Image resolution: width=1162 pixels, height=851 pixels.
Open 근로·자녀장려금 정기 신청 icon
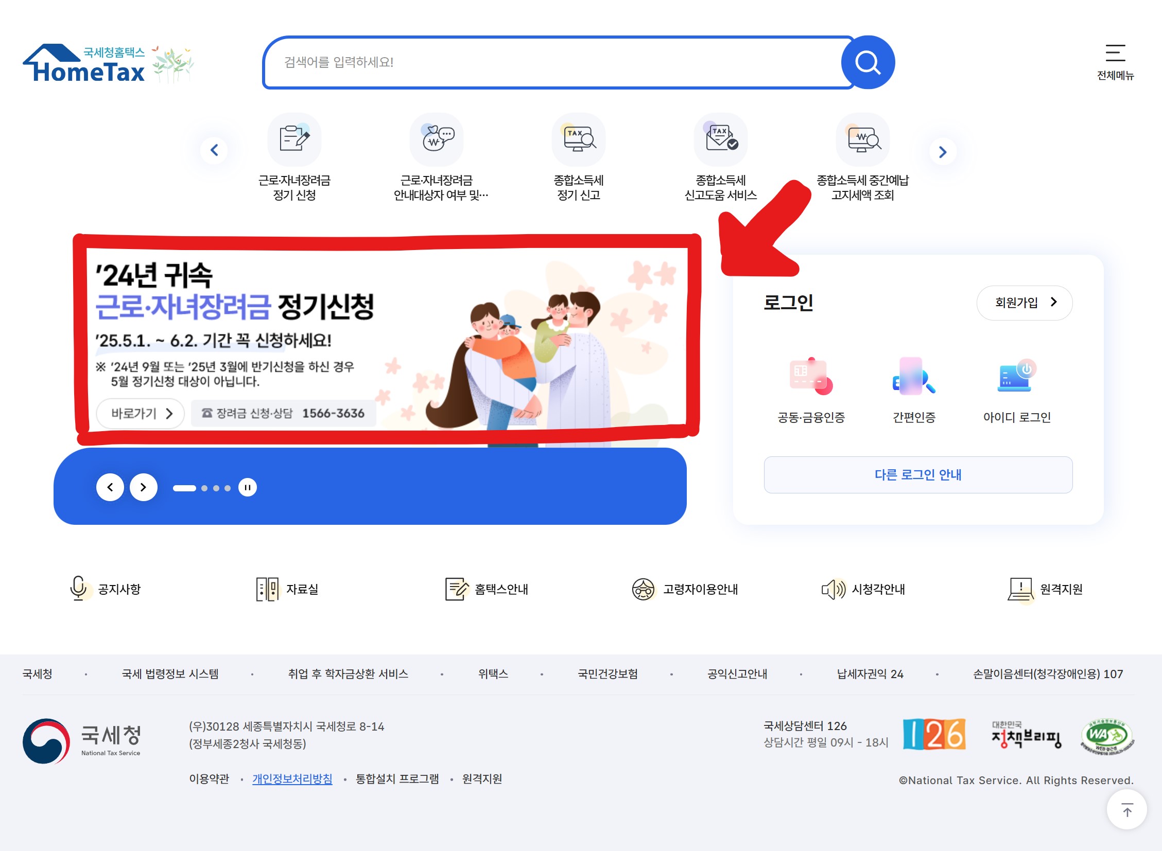[294, 139]
